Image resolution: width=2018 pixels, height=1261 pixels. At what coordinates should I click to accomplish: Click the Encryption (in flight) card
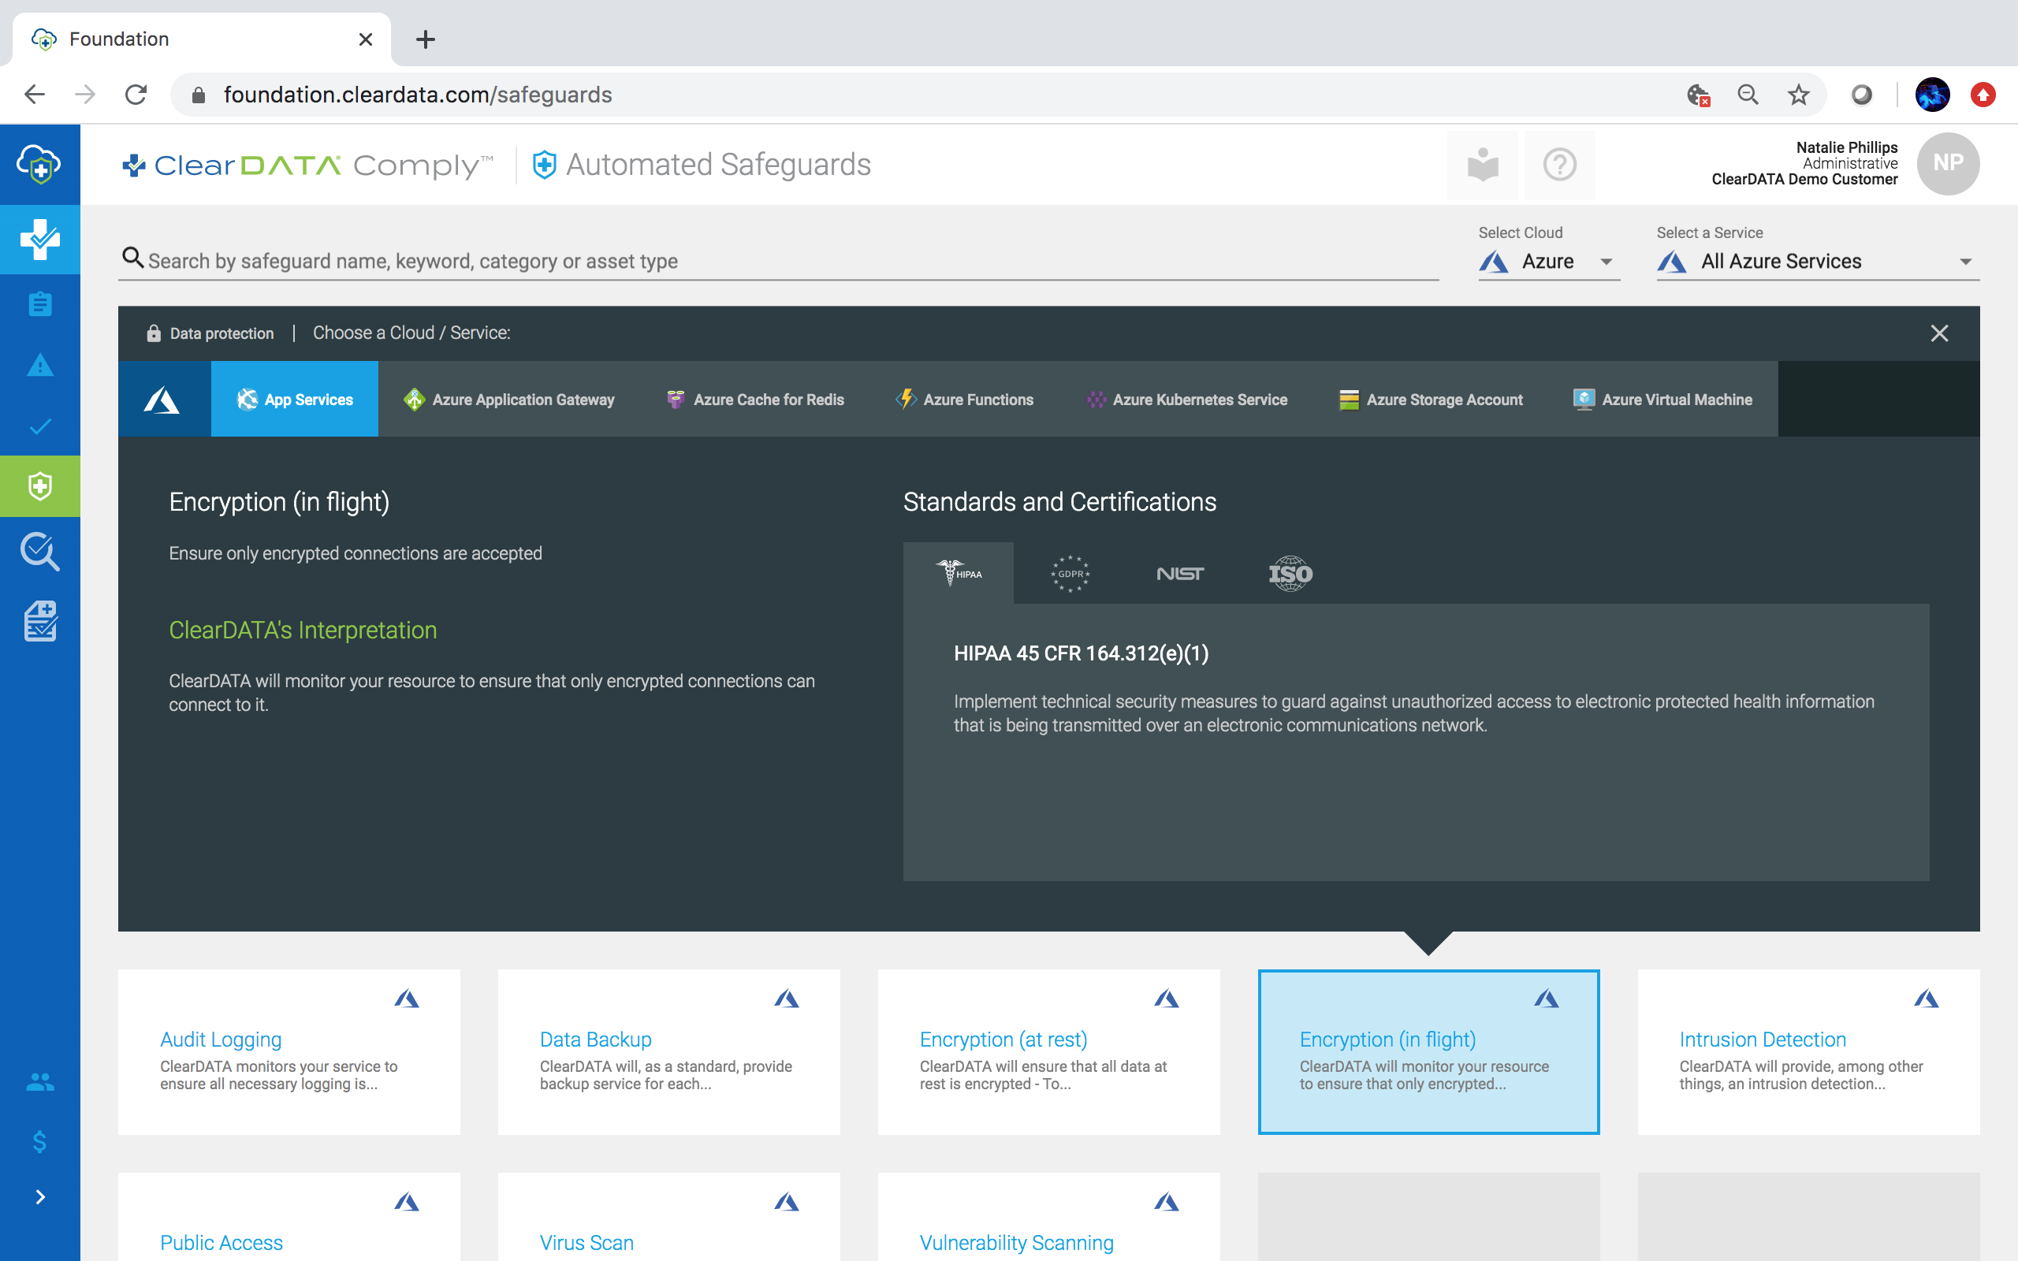point(1428,1051)
